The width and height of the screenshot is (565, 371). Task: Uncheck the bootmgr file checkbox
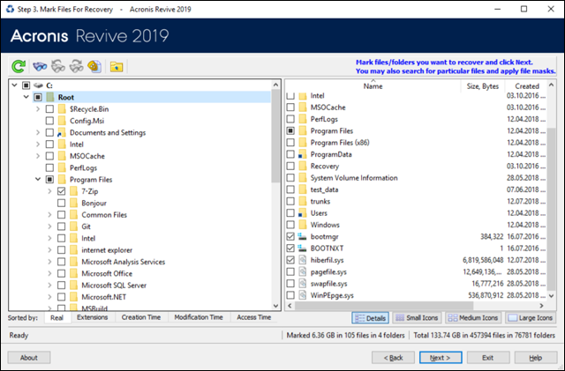[290, 236]
